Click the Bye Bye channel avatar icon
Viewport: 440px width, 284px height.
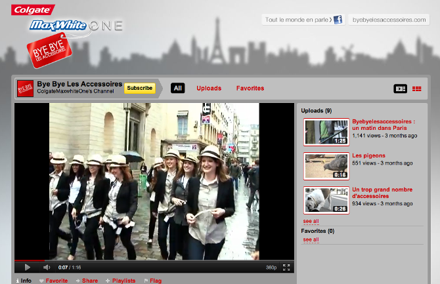point(25,89)
